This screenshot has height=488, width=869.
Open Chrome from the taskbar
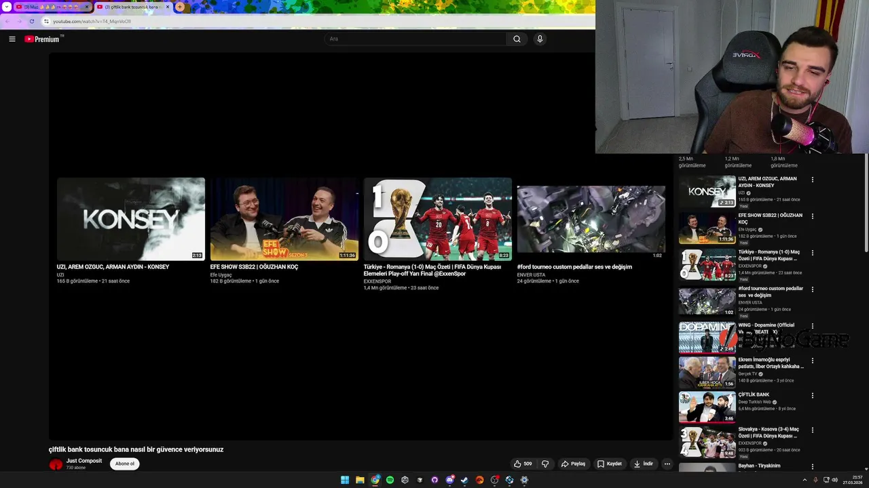coord(375,480)
